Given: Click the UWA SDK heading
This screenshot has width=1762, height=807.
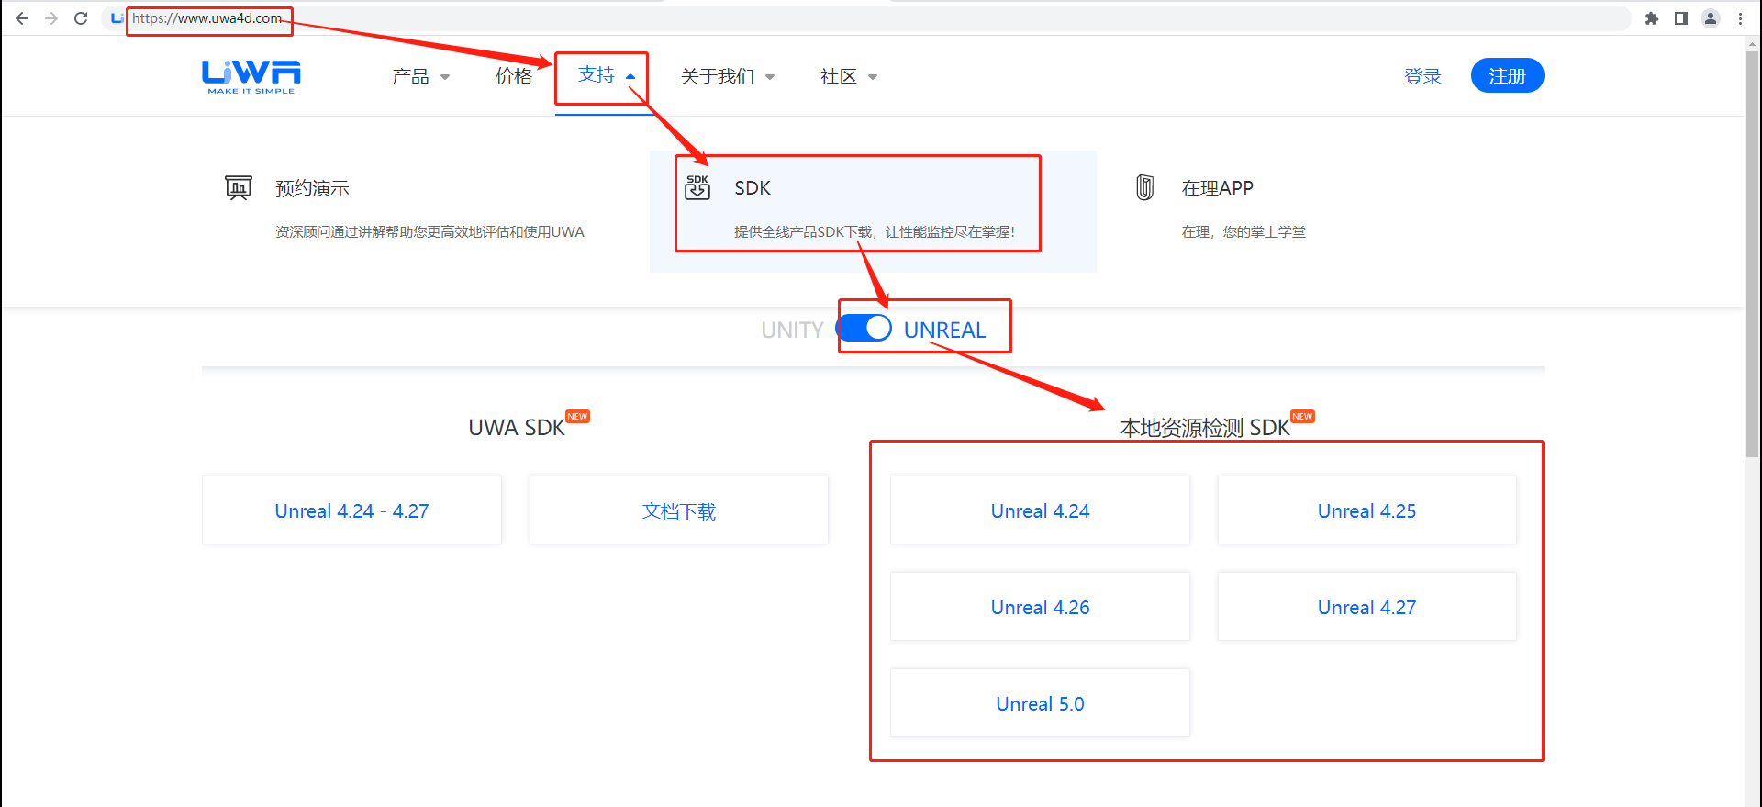Looking at the screenshot, I should click(517, 427).
